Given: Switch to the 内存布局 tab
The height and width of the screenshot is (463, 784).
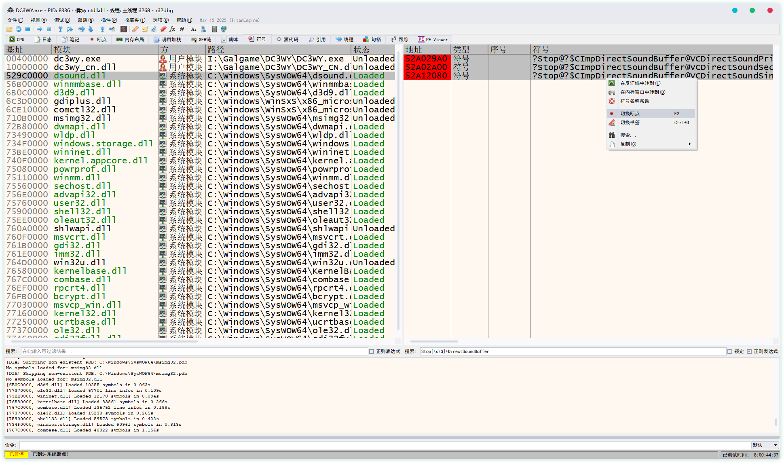Looking at the screenshot, I should (130, 40).
